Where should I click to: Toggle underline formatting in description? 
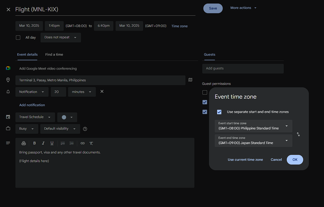[x=52, y=143]
